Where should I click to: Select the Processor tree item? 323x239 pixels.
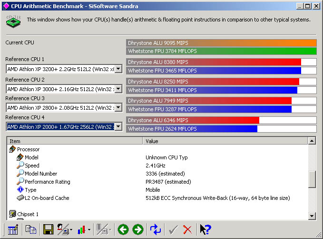tap(29, 149)
